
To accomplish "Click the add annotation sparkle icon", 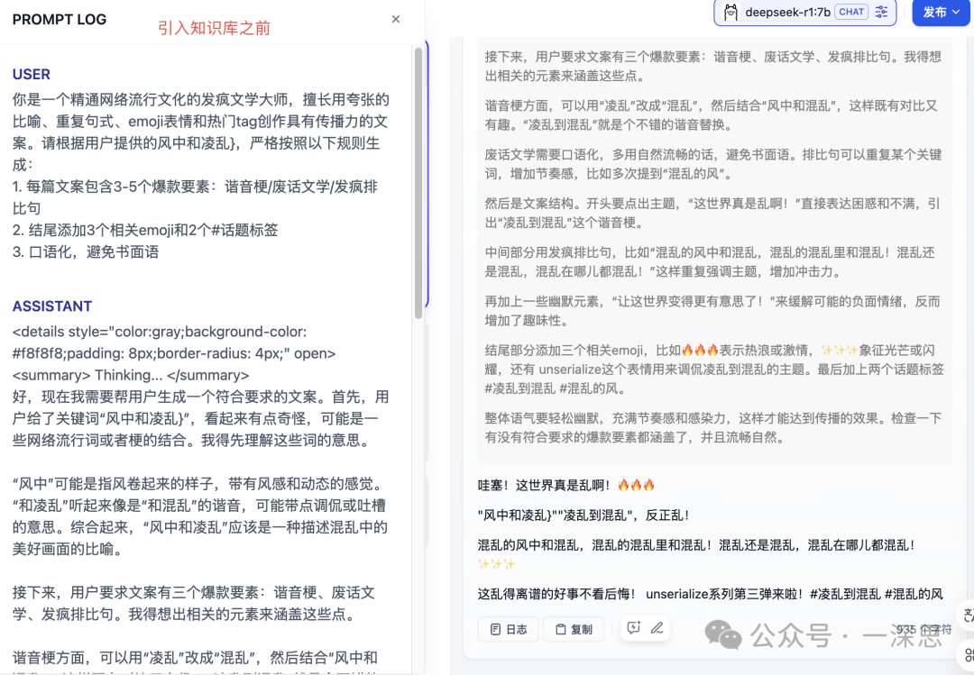I will (x=634, y=628).
